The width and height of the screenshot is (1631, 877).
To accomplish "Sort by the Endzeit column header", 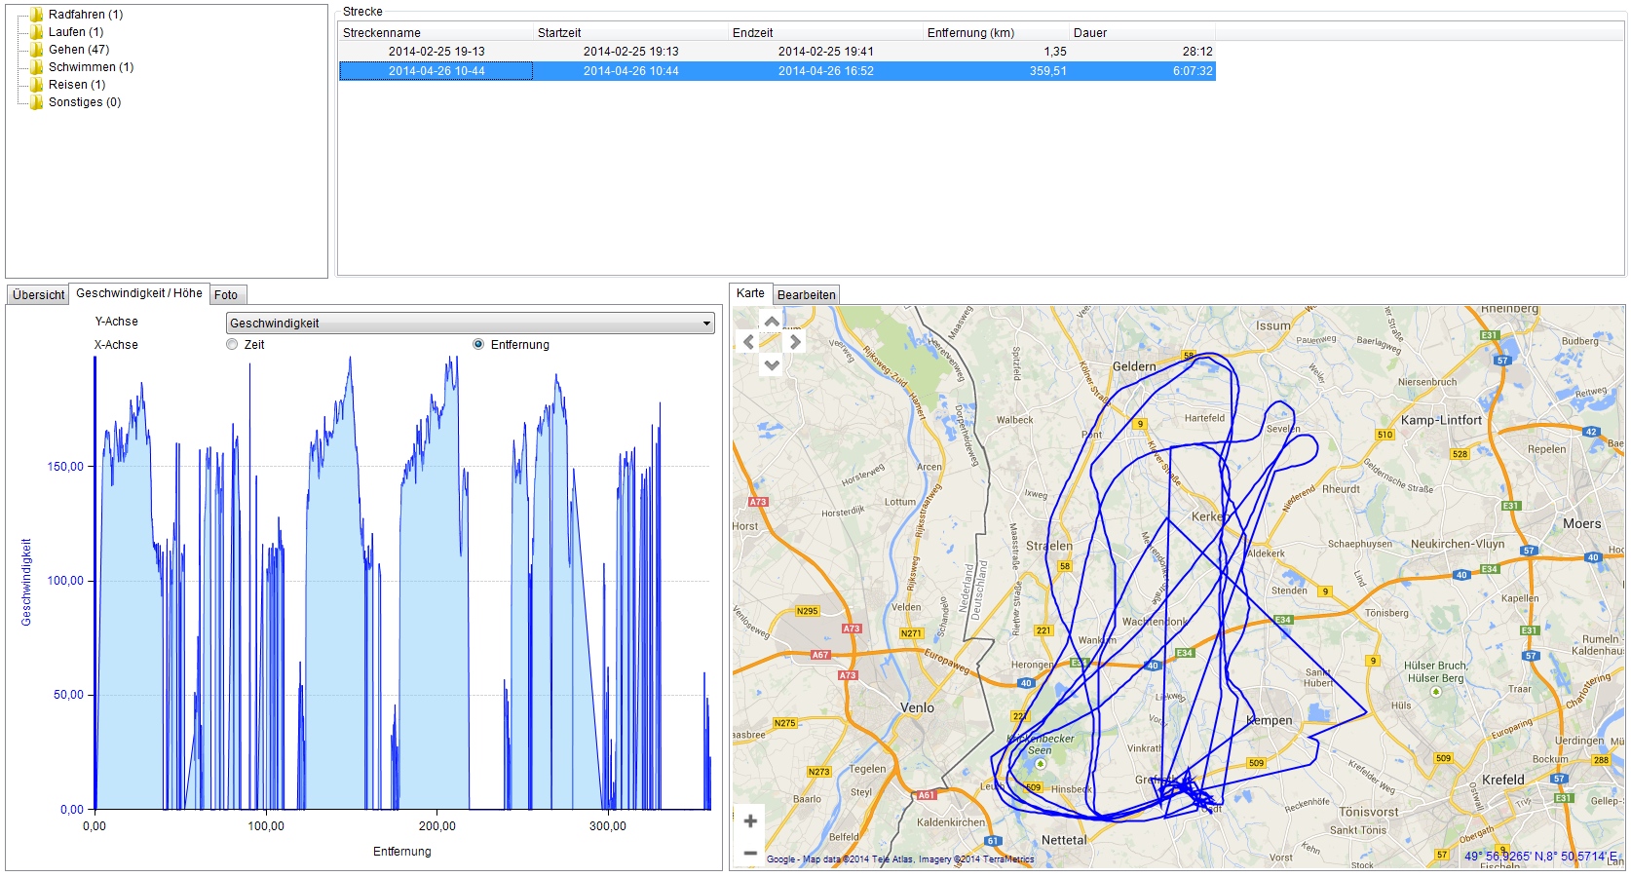I will 825,33.
